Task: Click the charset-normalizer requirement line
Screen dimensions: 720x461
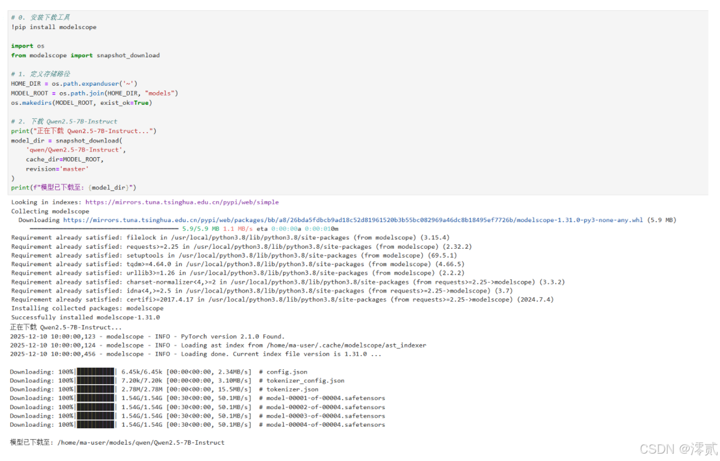Action: click(288, 282)
